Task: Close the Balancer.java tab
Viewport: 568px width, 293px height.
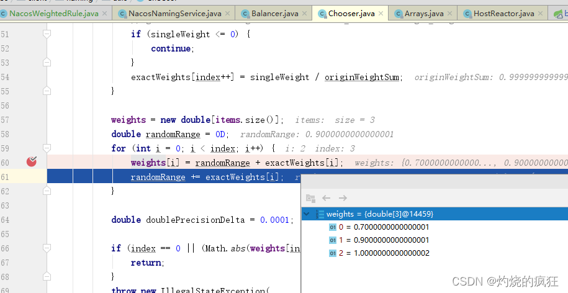Action: click(304, 14)
